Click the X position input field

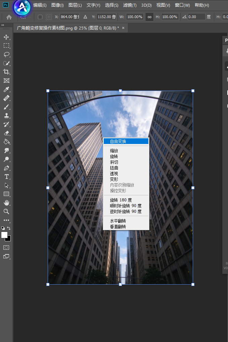70,17
